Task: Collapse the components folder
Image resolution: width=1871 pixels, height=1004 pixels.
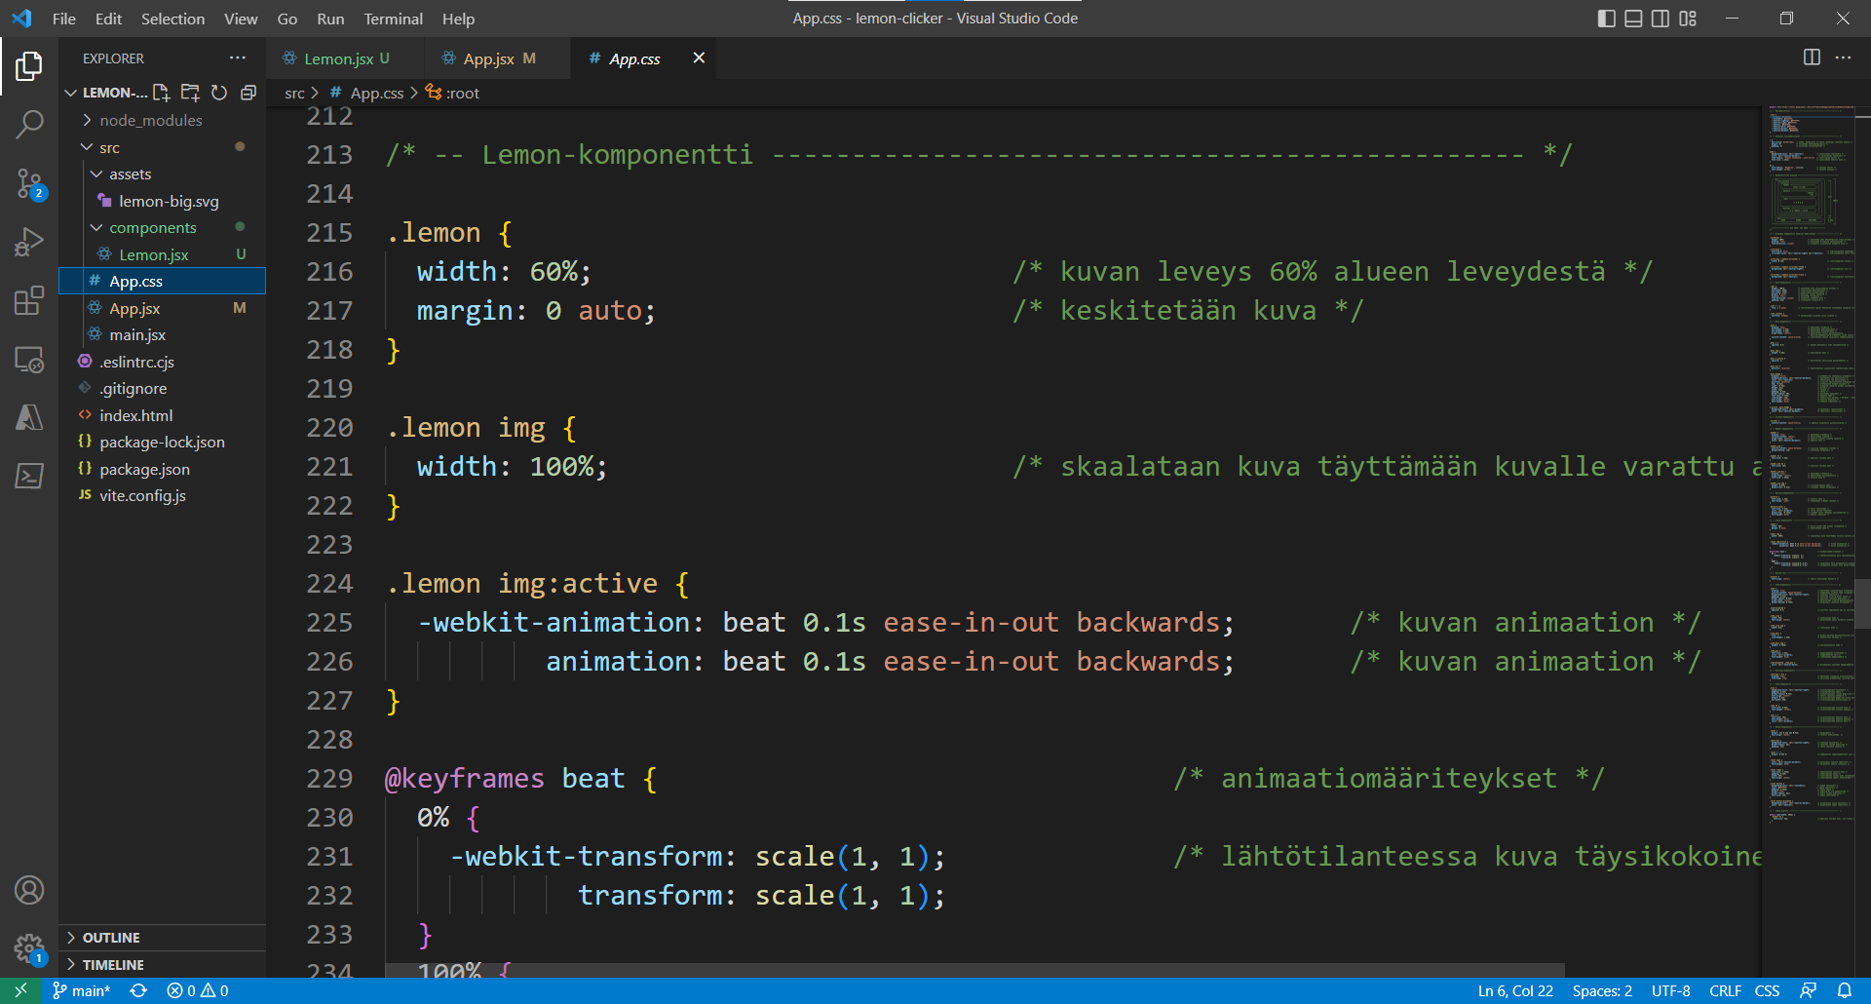Action: pos(96,227)
